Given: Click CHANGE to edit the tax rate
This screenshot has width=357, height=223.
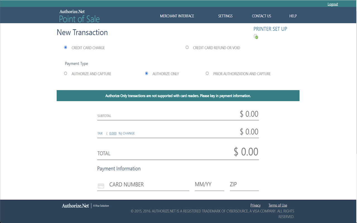Looking at the screenshot, I should tap(128, 133).
